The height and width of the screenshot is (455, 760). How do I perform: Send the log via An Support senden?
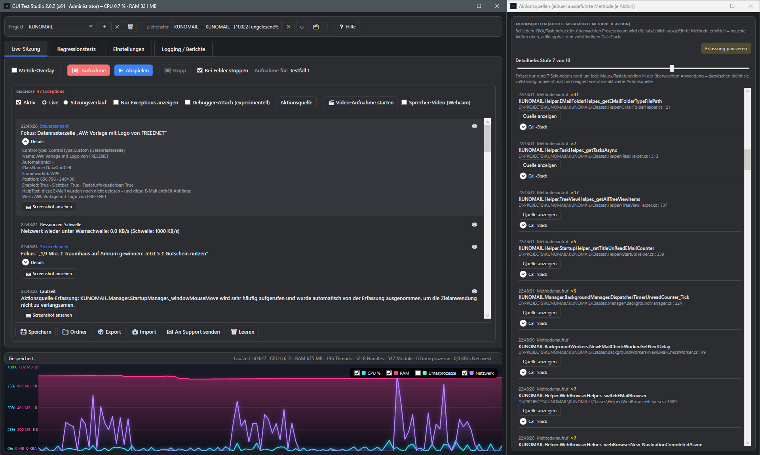(x=194, y=332)
